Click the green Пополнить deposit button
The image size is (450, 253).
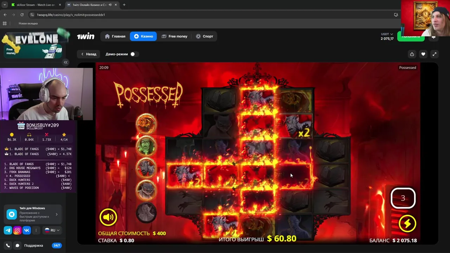tap(411, 37)
